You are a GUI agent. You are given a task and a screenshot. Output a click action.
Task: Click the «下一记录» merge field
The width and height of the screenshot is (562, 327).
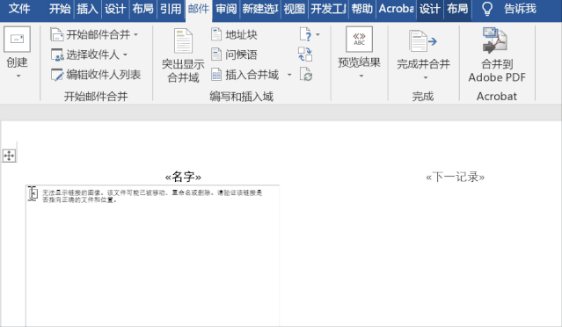pos(456,177)
